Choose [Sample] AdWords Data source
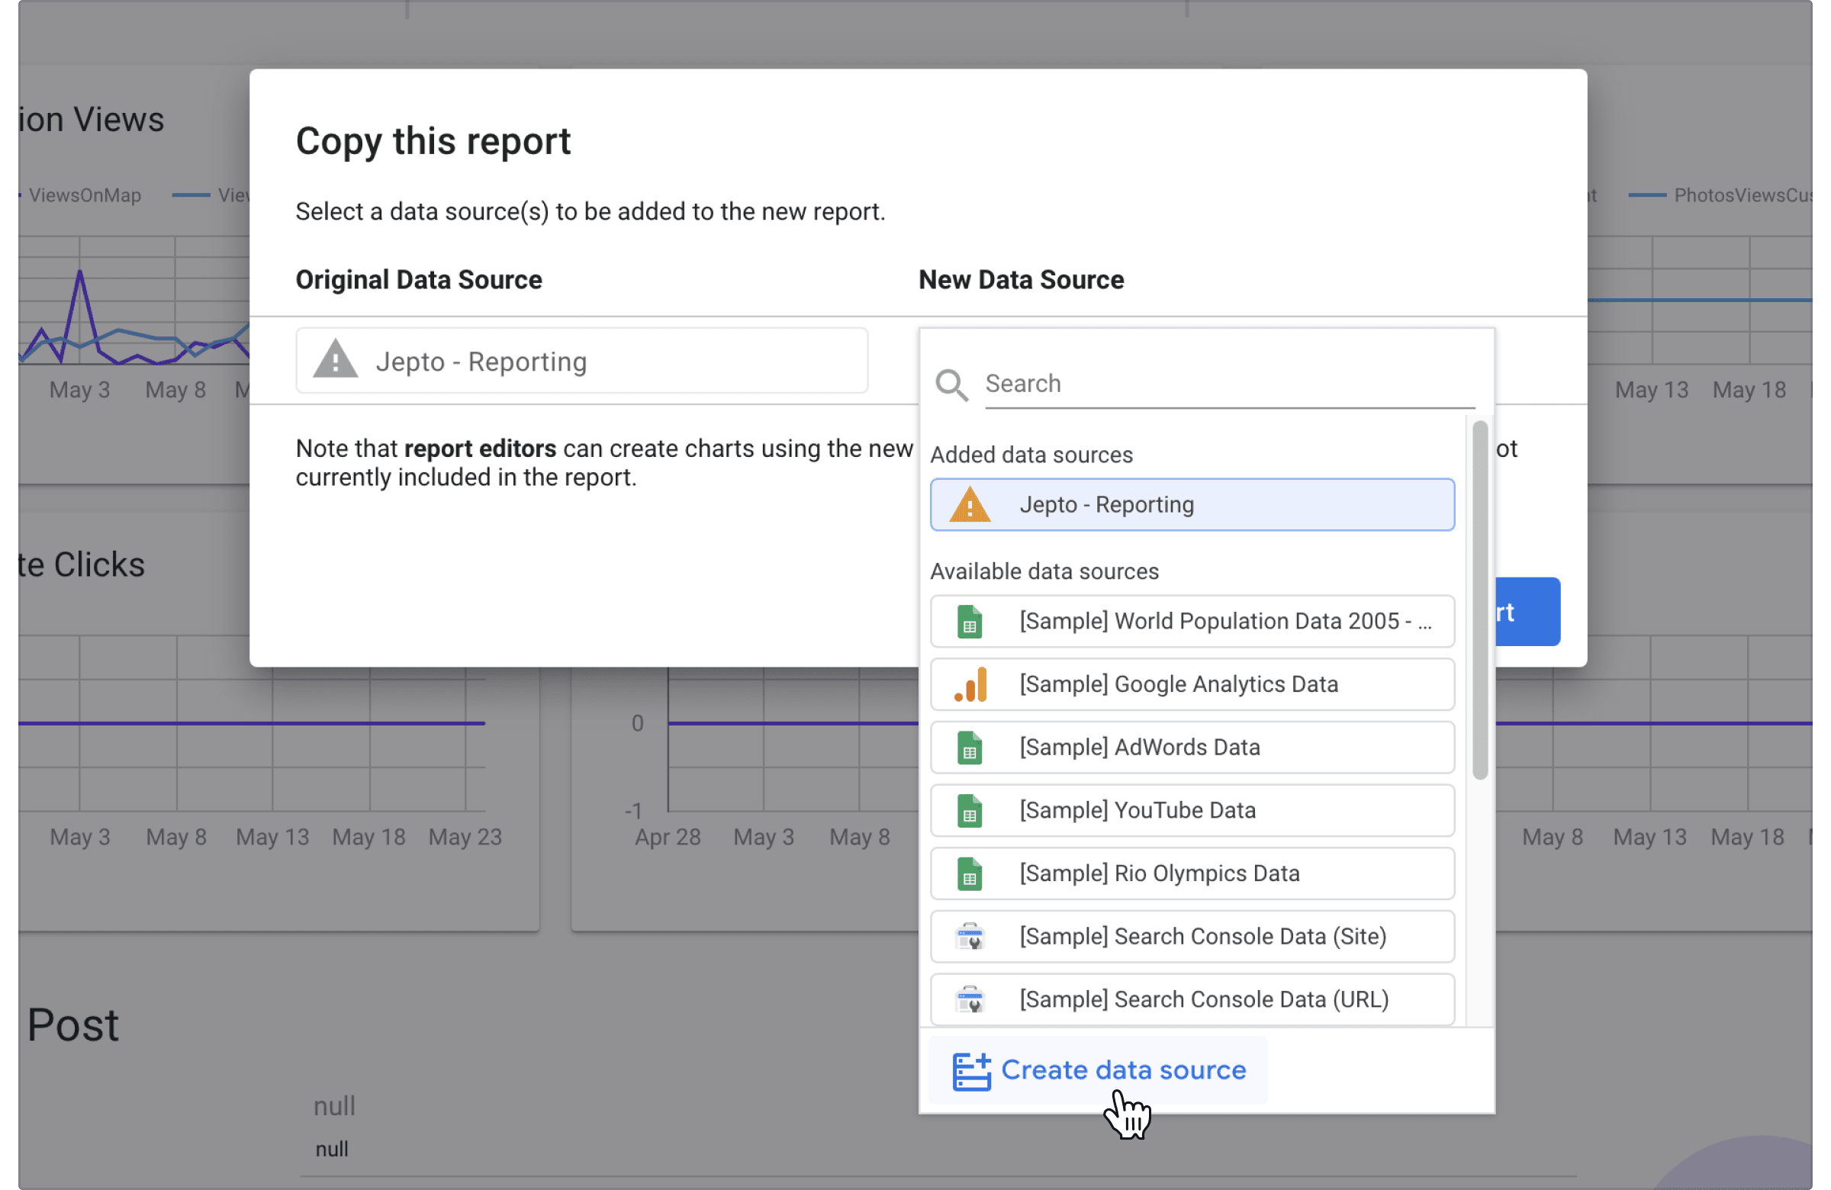Viewport: 1831px width, 1190px height. (x=1192, y=747)
